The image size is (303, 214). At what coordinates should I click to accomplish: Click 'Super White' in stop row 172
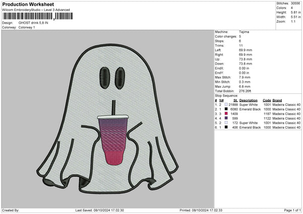click(x=248, y=123)
